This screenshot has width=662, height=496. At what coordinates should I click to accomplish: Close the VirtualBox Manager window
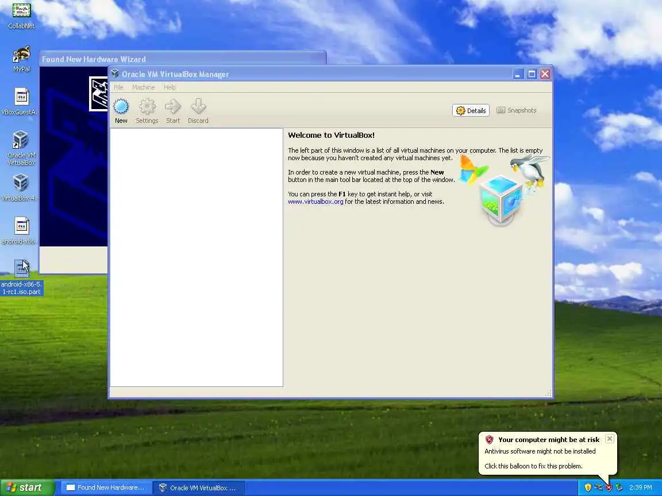(545, 74)
